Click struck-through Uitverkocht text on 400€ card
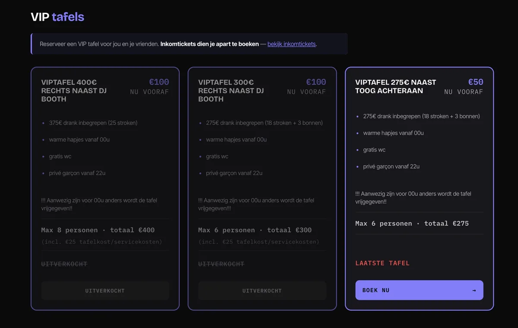Image resolution: width=518 pixels, height=328 pixels. click(64, 264)
